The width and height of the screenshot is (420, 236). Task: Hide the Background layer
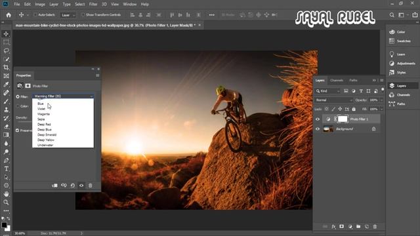318,129
